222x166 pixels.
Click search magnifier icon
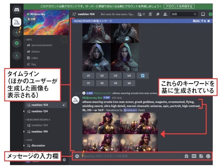click(195, 14)
